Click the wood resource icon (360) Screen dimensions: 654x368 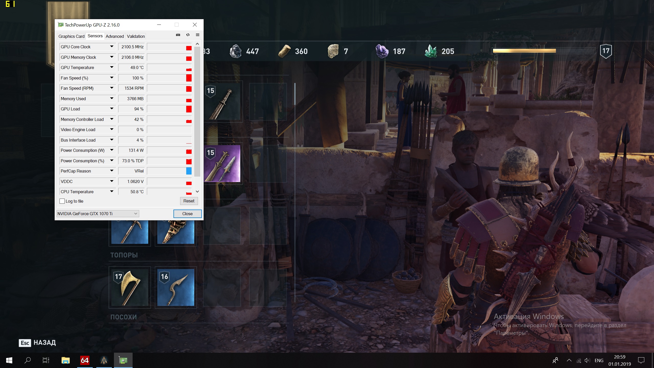click(x=284, y=51)
